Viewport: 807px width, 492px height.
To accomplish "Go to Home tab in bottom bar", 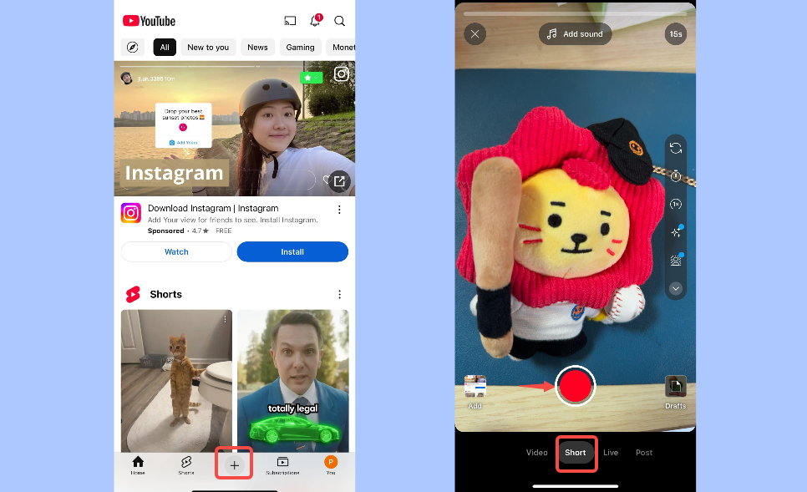I will (x=138, y=464).
